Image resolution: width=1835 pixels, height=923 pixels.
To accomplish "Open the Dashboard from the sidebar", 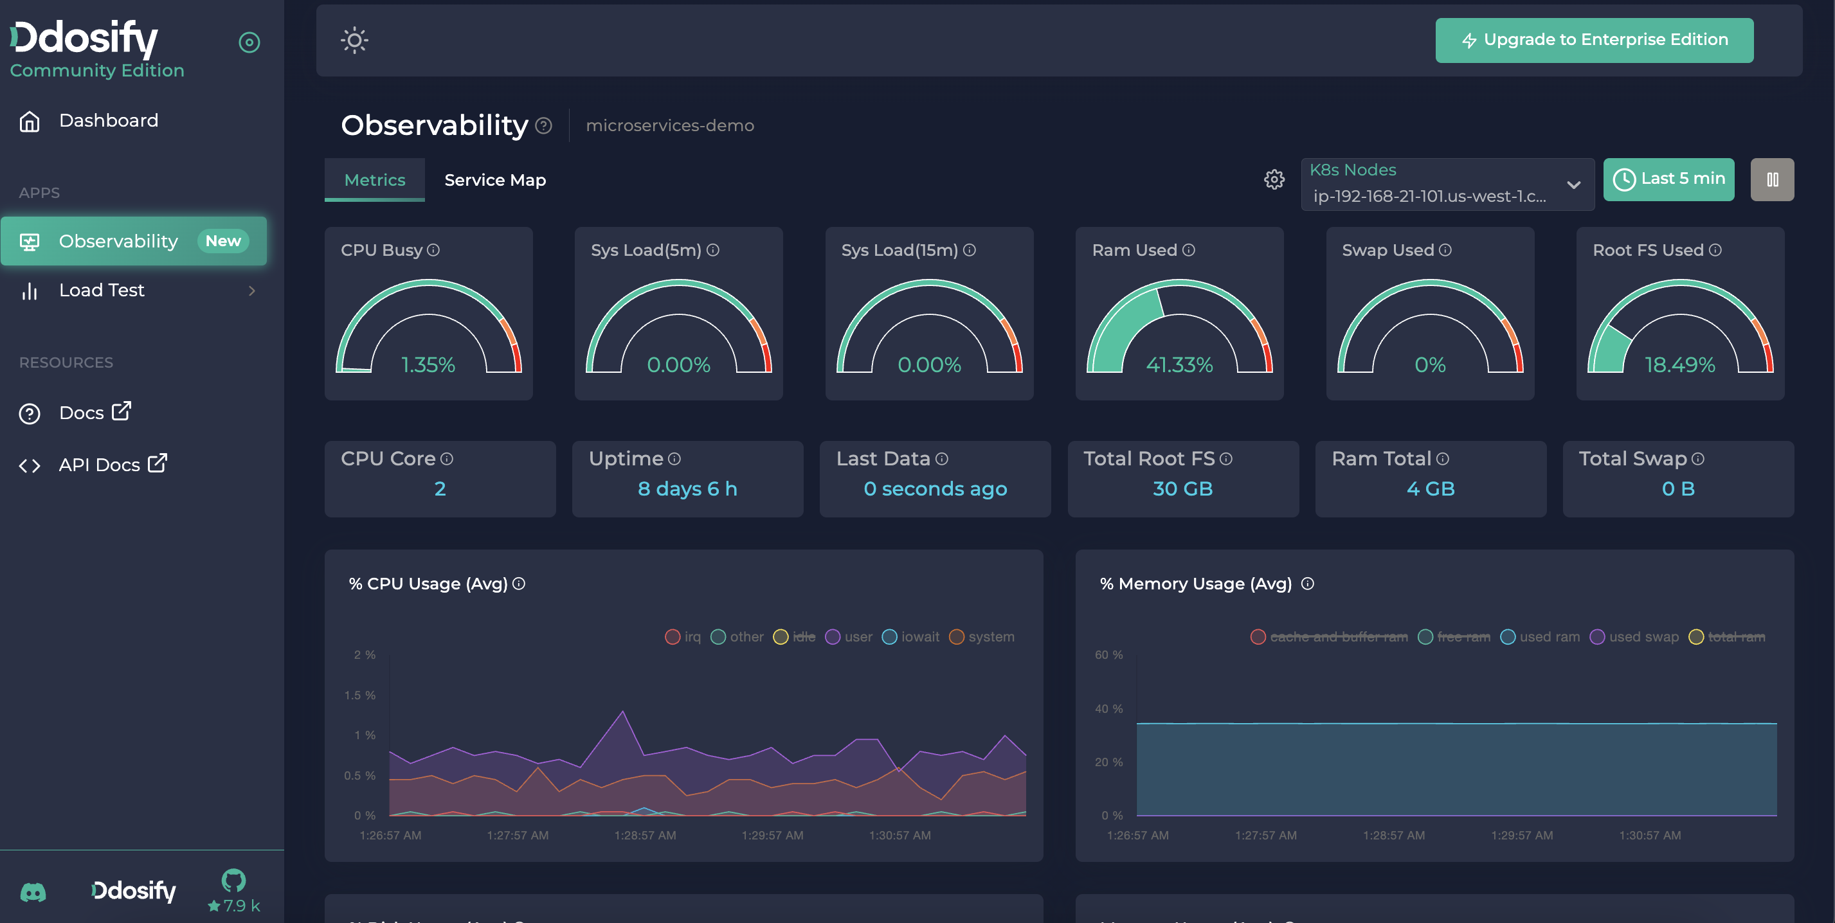I will tap(108, 120).
